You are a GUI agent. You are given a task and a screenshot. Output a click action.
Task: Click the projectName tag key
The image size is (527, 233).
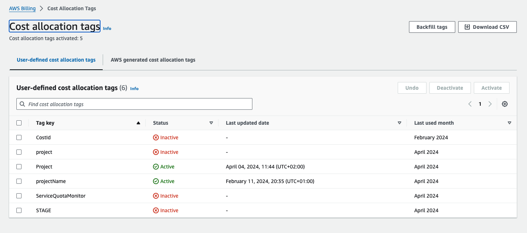51,181
